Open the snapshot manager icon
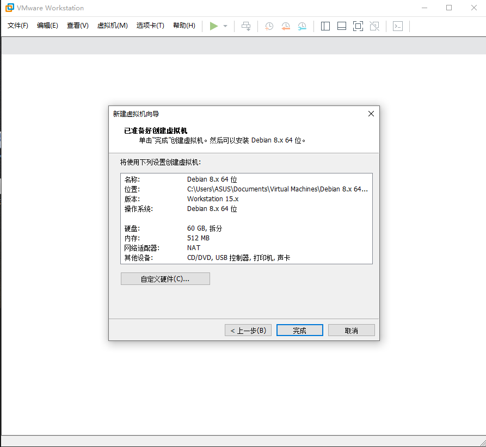486x447 pixels. [302, 26]
